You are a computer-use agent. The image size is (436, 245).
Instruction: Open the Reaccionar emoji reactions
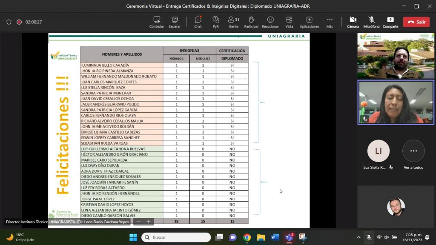click(270, 22)
